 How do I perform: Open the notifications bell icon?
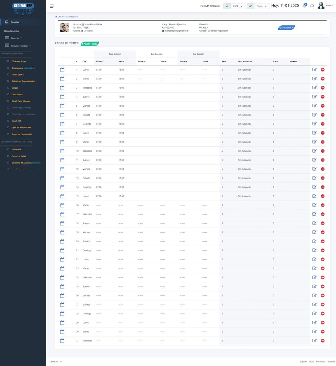[304, 6]
